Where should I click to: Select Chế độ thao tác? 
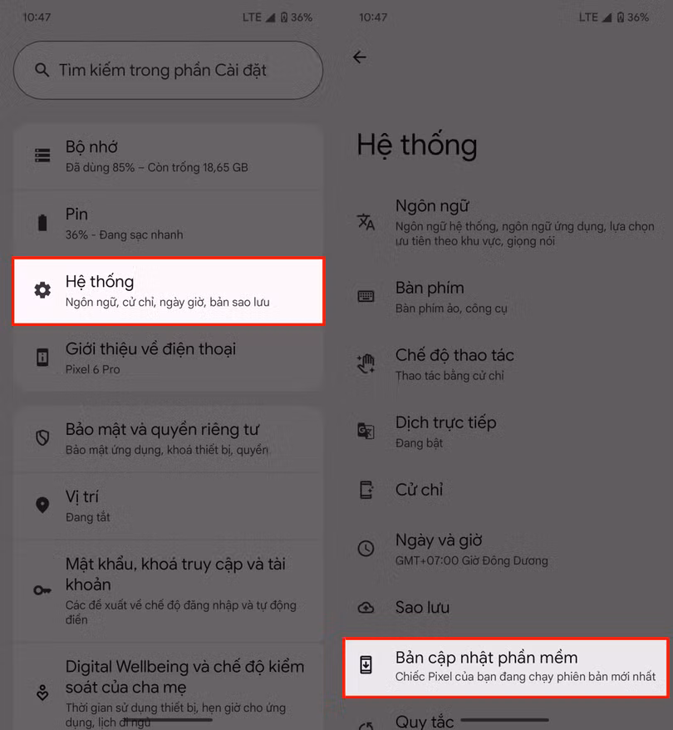(508, 364)
